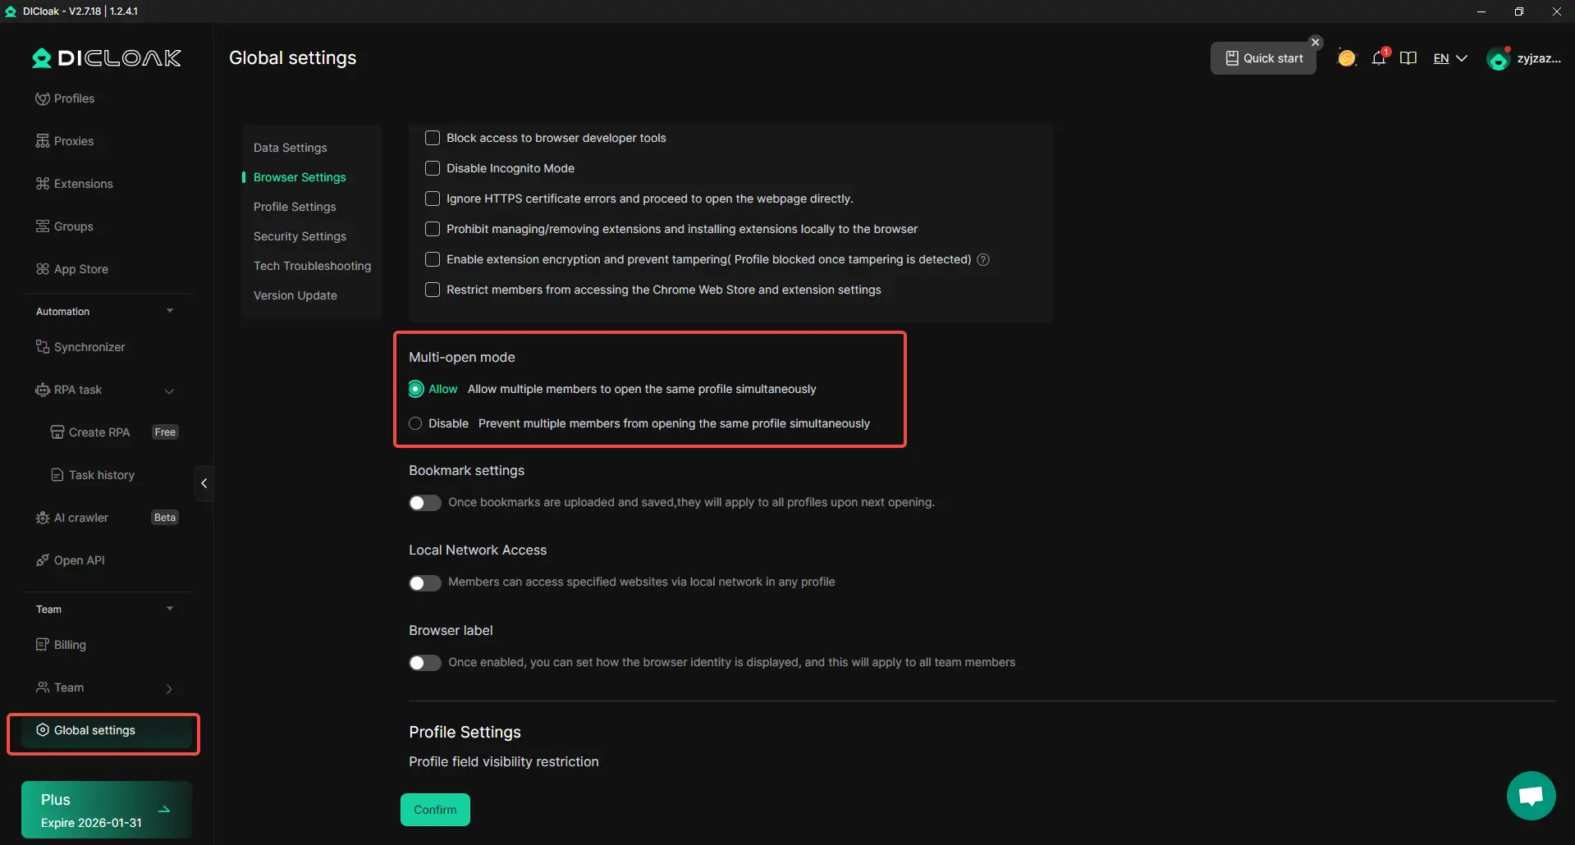Image resolution: width=1575 pixels, height=845 pixels.
Task: Switch to Security Settings tab
Action: point(300,236)
